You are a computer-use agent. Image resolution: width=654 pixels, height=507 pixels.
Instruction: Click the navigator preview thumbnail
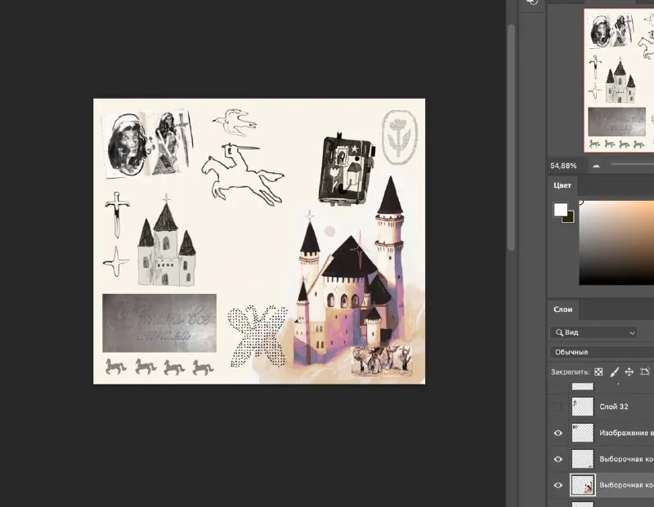[x=619, y=80]
